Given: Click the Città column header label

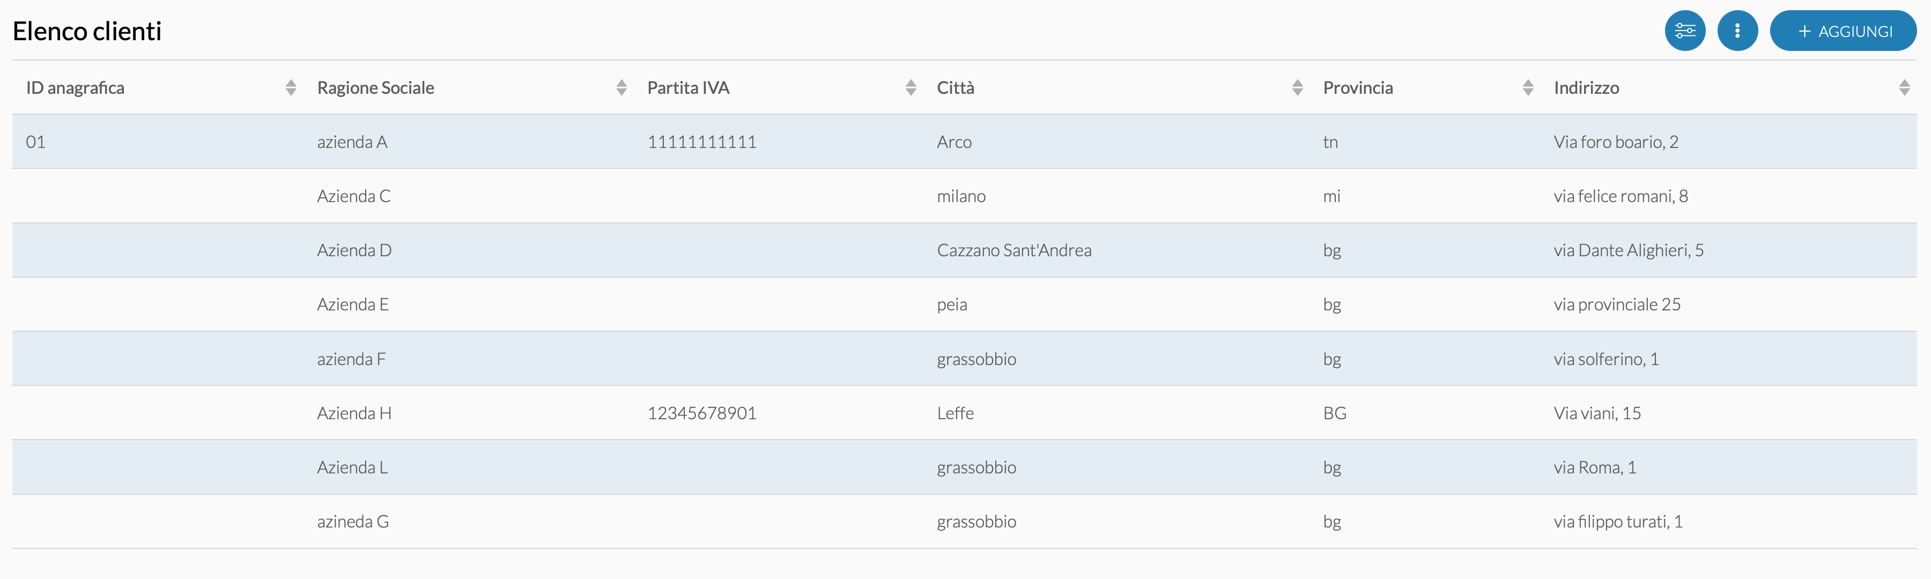Looking at the screenshot, I should coord(955,87).
